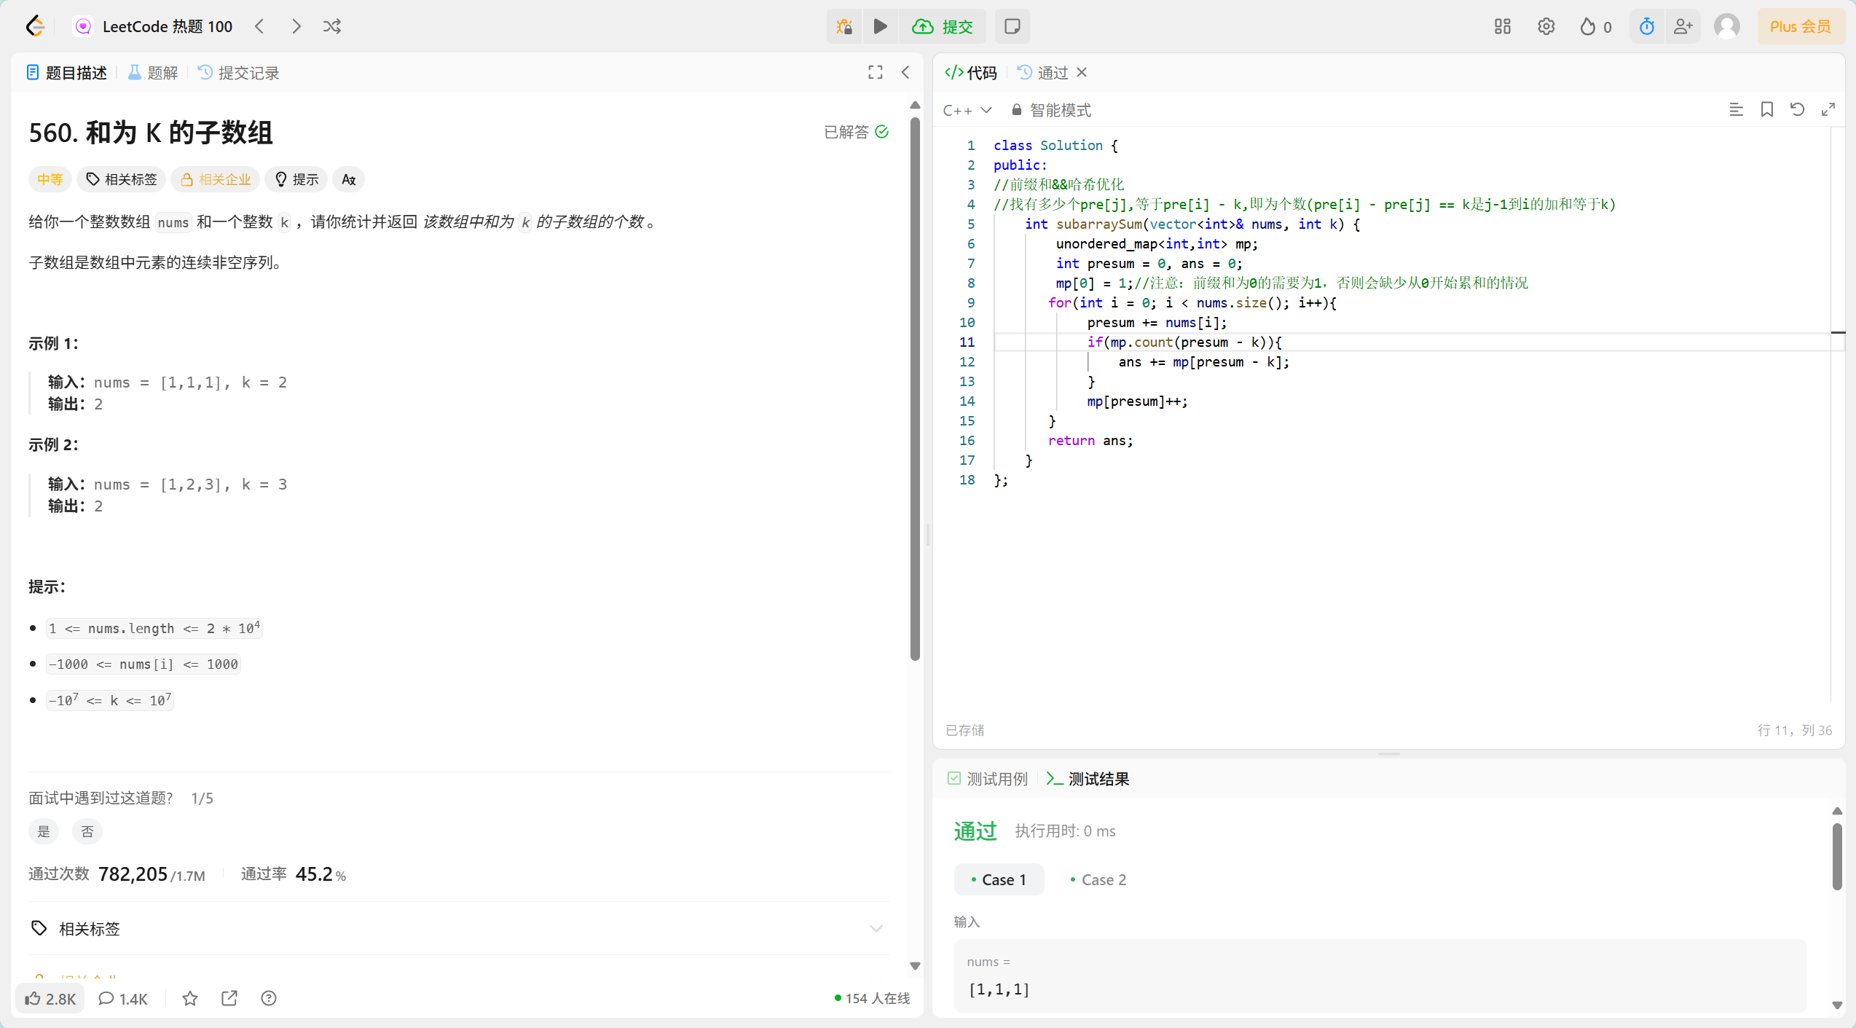Click the 提交 submit button
This screenshot has height=1028, width=1856.
pos(943,27)
